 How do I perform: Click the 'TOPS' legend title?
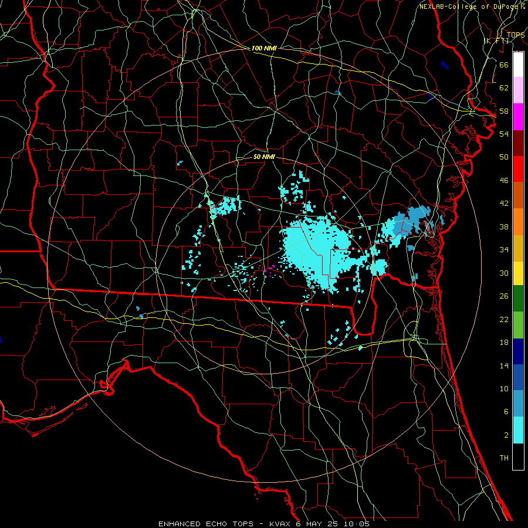(x=516, y=35)
